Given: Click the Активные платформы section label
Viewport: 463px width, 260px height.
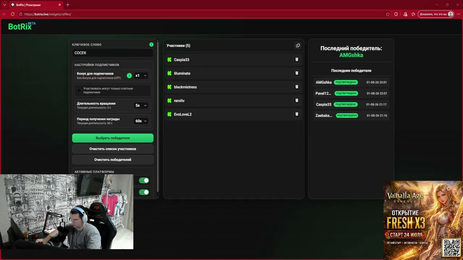Looking at the screenshot, I should point(94,172).
